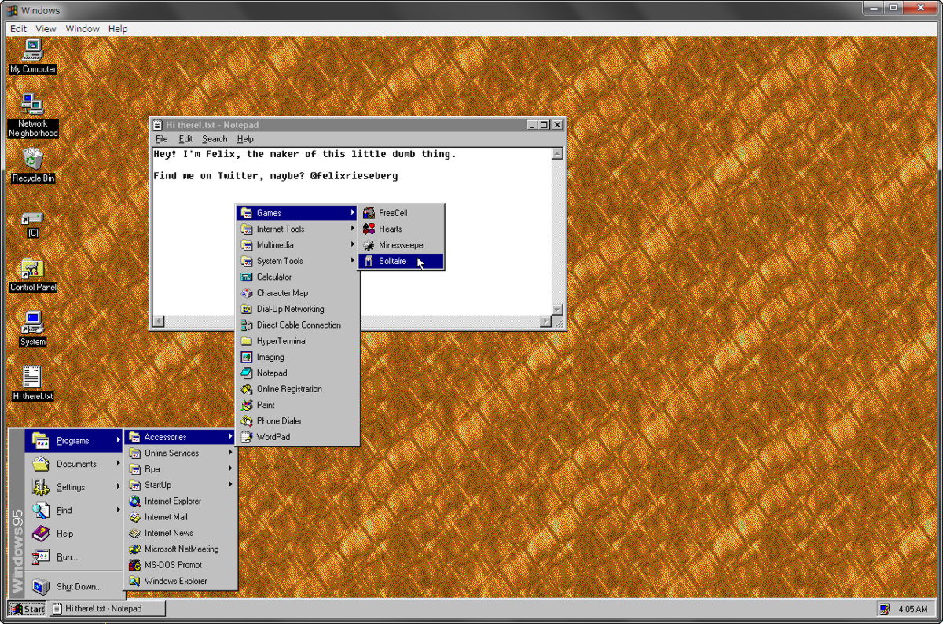Expand the Games submenu
Viewport: 943px width, 624px height.
[297, 213]
